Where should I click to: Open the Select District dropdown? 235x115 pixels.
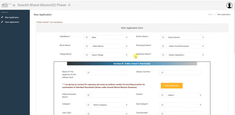click(185, 37)
